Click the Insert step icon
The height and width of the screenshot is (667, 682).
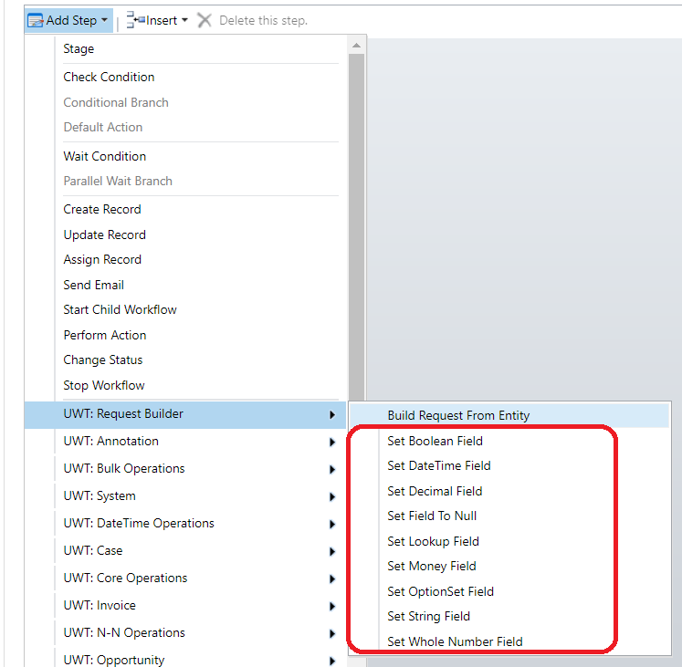click(135, 20)
